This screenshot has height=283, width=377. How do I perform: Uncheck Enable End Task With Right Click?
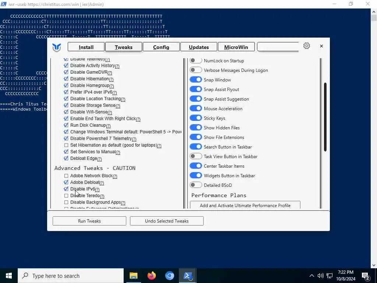pos(66,119)
